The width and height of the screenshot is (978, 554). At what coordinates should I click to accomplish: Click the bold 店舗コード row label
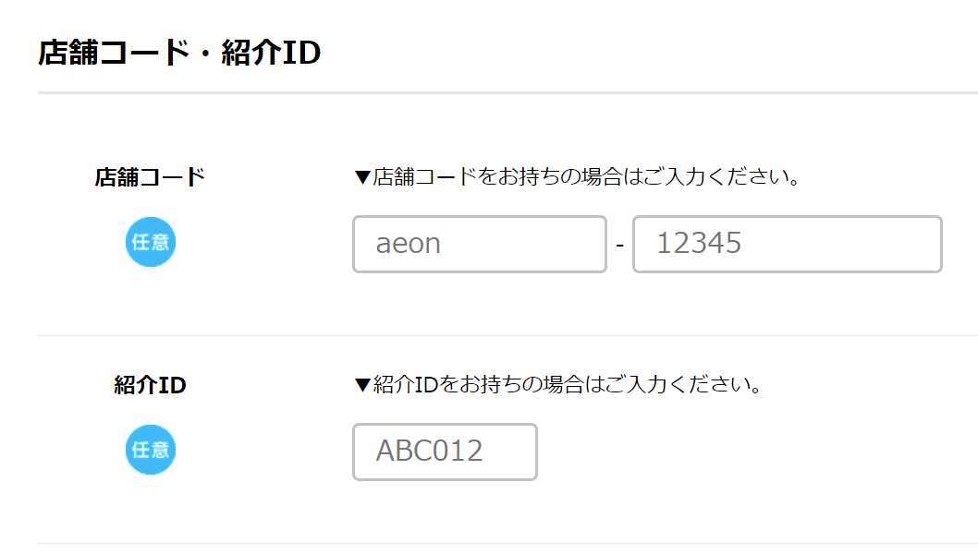pyautogui.click(x=150, y=177)
